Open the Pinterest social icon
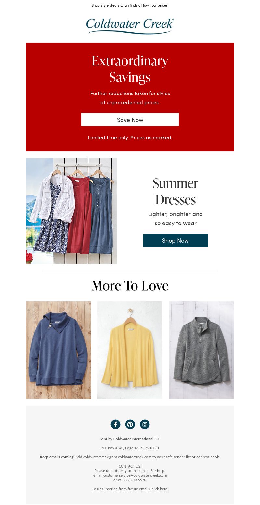Screen dimensions: 260x505 pyautogui.click(x=130, y=424)
